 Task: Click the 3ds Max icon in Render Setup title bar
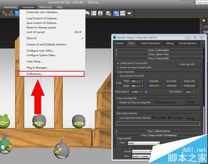pyautogui.click(x=114, y=37)
